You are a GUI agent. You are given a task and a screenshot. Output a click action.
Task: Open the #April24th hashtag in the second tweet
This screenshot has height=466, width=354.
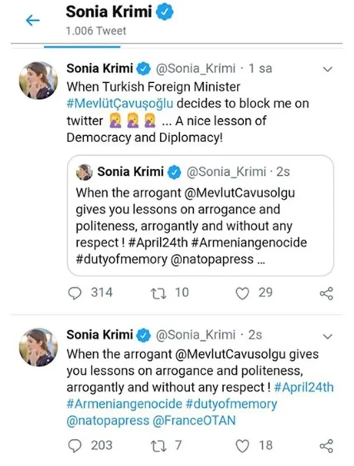pyautogui.click(x=304, y=387)
